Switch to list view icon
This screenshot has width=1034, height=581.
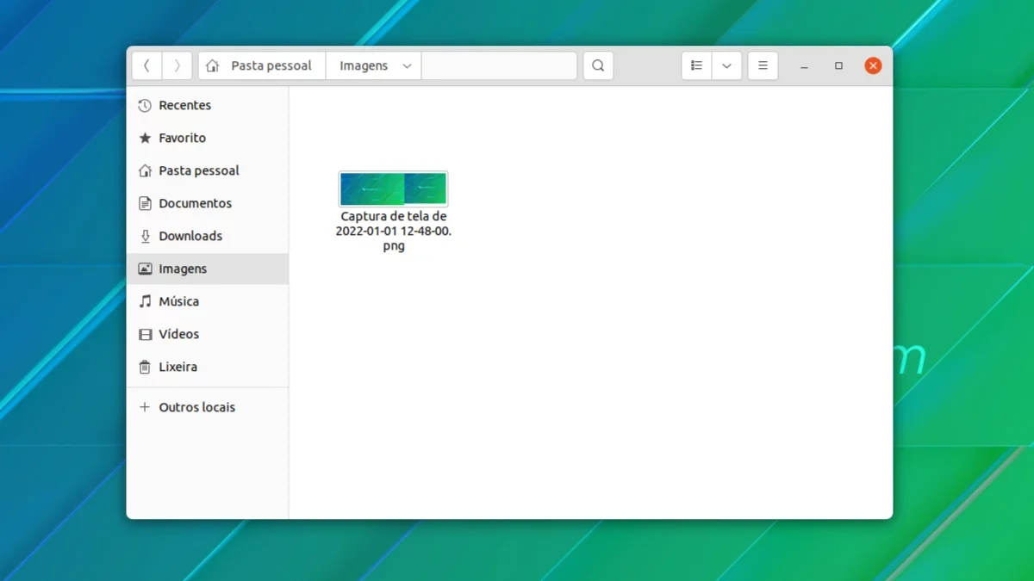[x=696, y=65]
